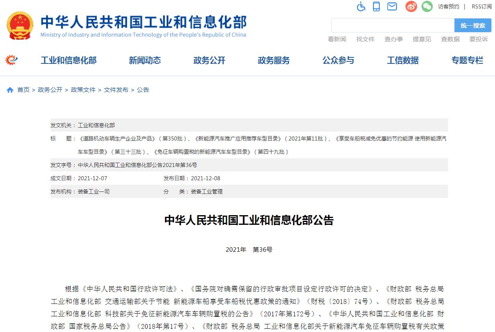The image size is (495, 332).
Task: Click 发布机构 value 装备工业一司
Action: click(x=94, y=191)
